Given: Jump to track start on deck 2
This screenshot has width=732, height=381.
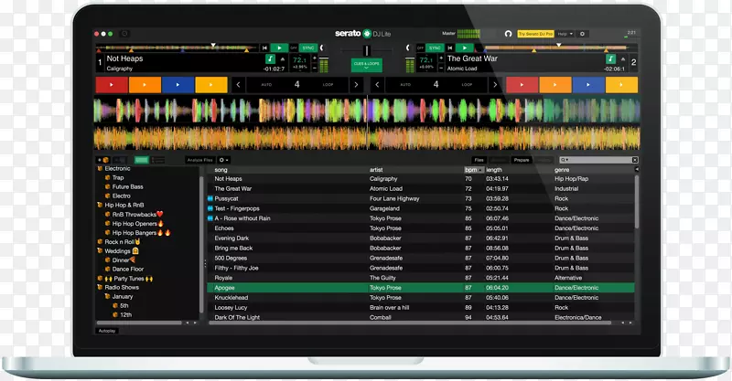Looking at the screenshot, I should coord(450,48).
